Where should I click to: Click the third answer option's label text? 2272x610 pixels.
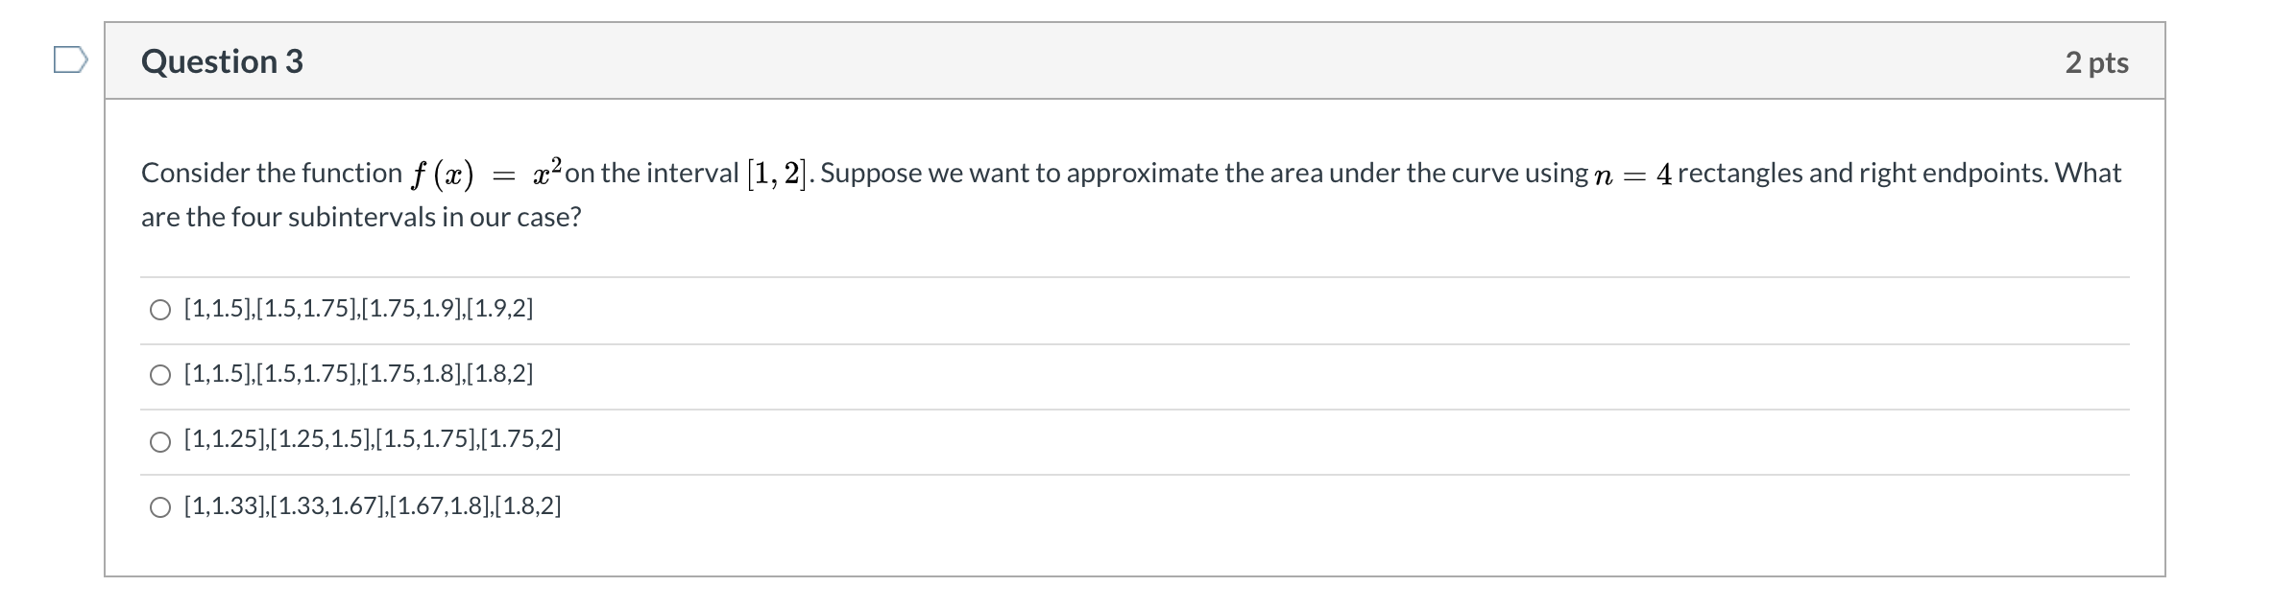tap(370, 439)
